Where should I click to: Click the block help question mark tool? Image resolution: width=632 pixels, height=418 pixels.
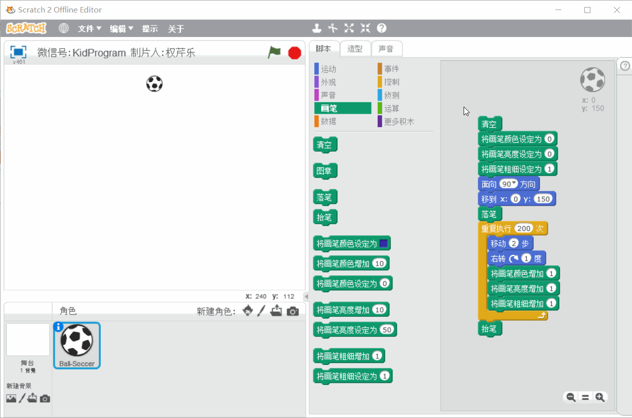click(x=381, y=28)
